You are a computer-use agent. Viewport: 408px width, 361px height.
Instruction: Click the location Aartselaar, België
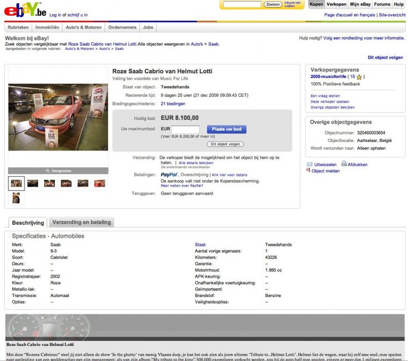pos(374,141)
